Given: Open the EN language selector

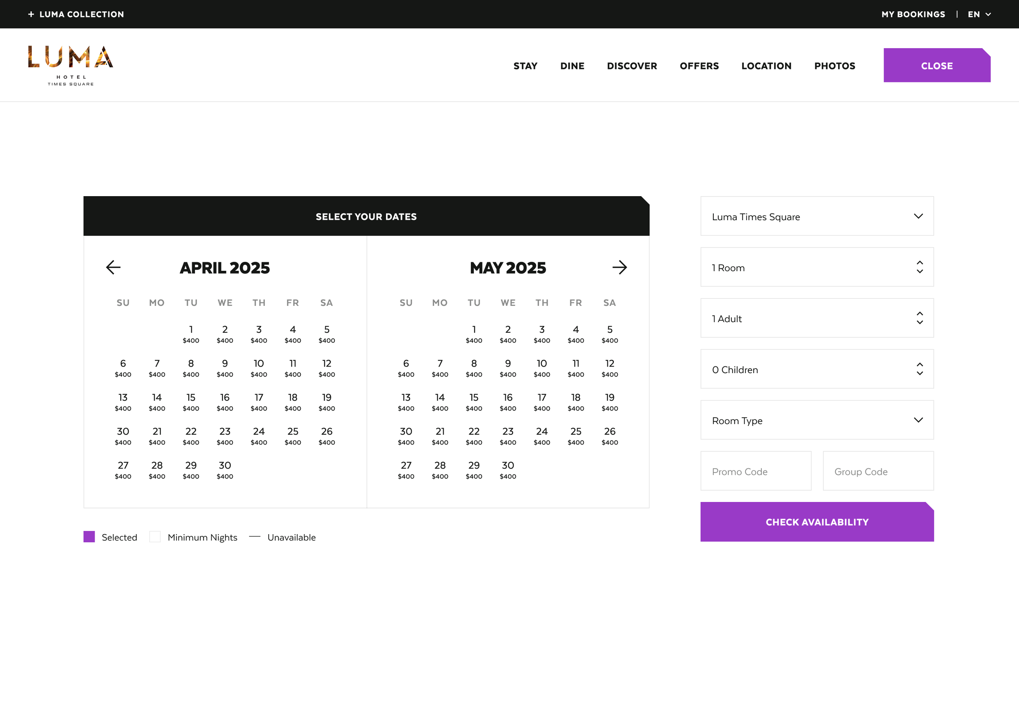Looking at the screenshot, I should 979,14.
